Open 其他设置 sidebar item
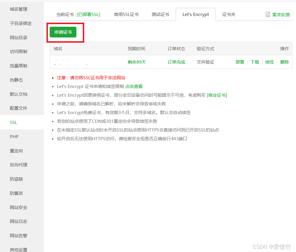 pyautogui.click(x=19, y=250)
